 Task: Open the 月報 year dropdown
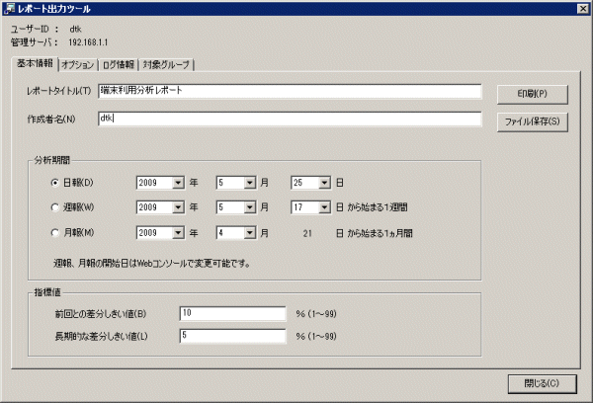178,233
